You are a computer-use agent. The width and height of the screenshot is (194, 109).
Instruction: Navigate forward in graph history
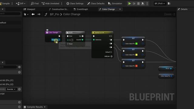point(39,14)
